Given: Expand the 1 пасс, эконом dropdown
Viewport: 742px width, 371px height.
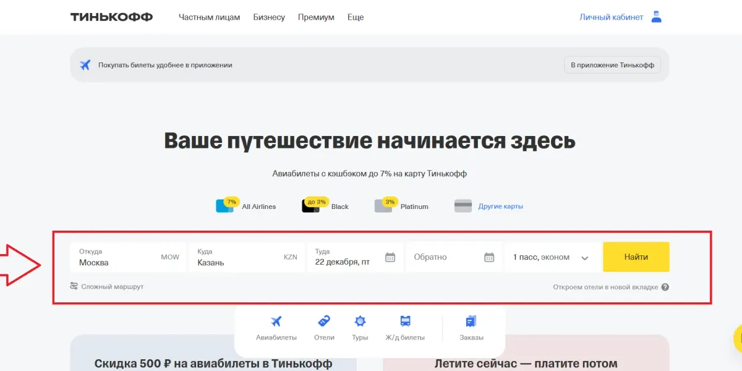Looking at the screenshot, I should 552,257.
